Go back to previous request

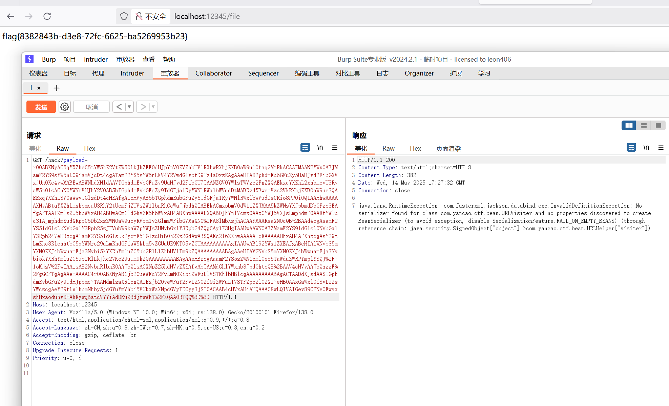coord(119,107)
